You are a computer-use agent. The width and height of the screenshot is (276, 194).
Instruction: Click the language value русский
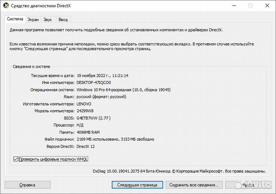(101, 97)
